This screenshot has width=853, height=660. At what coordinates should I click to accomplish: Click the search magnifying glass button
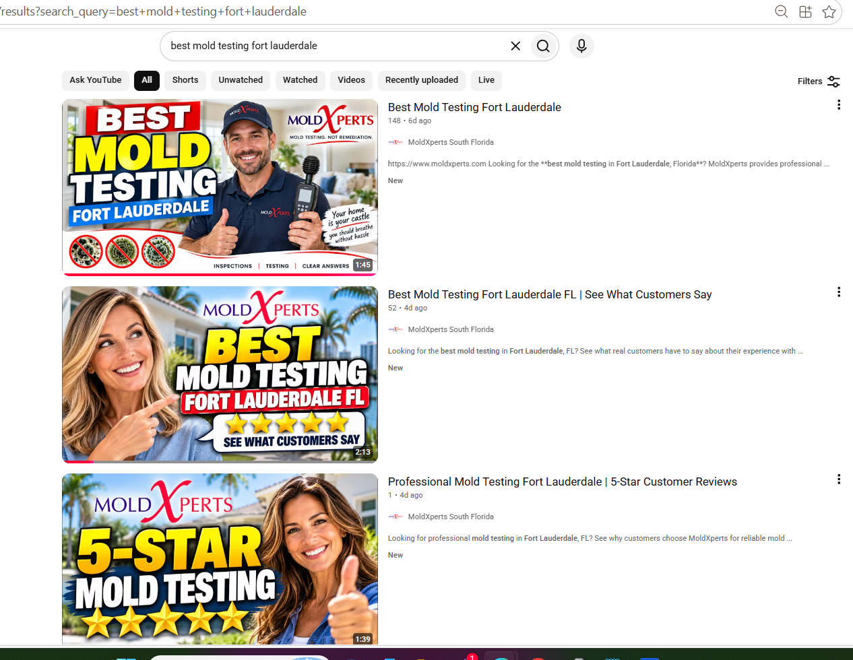click(x=543, y=46)
